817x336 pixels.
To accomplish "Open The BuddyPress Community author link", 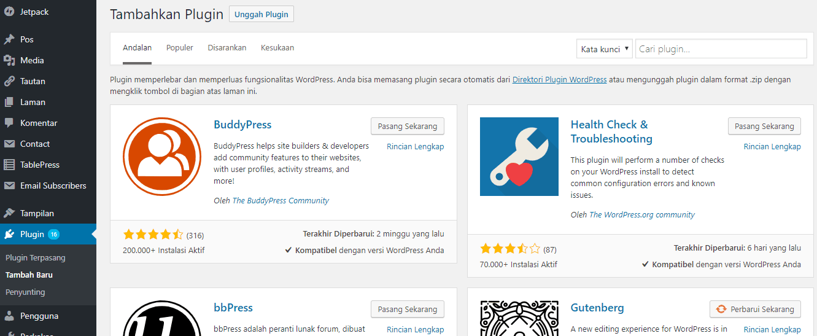I will pyautogui.click(x=281, y=200).
